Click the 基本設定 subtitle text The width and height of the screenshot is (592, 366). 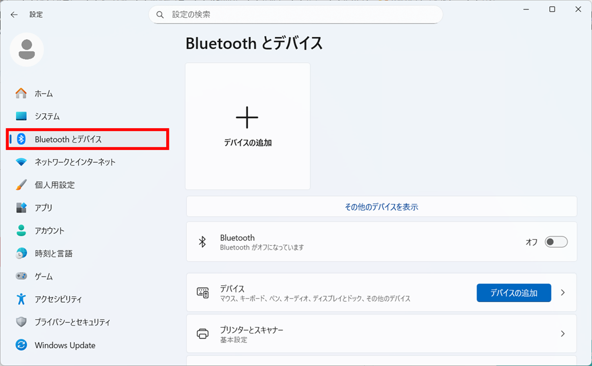click(234, 340)
